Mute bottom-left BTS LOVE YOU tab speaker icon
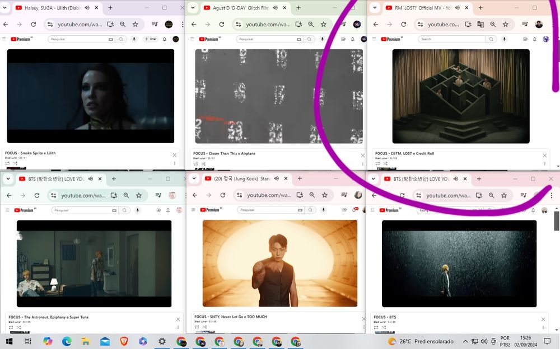Image resolution: width=560 pixels, height=349 pixels. click(x=91, y=179)
